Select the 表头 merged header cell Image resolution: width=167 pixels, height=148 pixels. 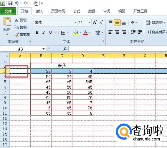point(62,66)
